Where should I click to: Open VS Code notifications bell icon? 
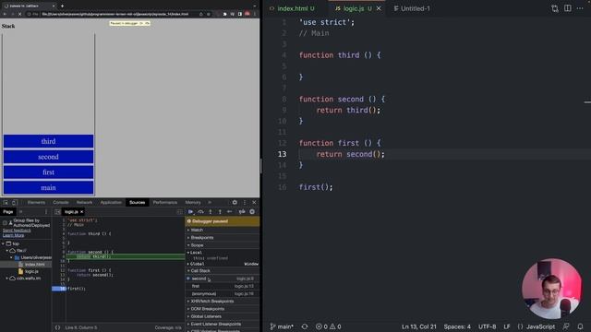580,326
